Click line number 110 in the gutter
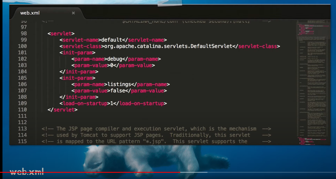The height and width of the screenshot is (179, 336). coord(22,109)
